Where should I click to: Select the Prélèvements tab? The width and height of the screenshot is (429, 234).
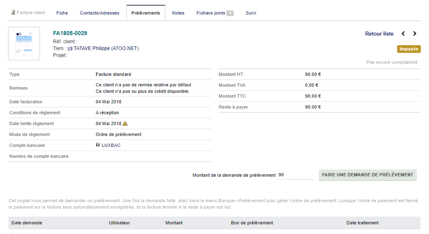tap(146, 13)
